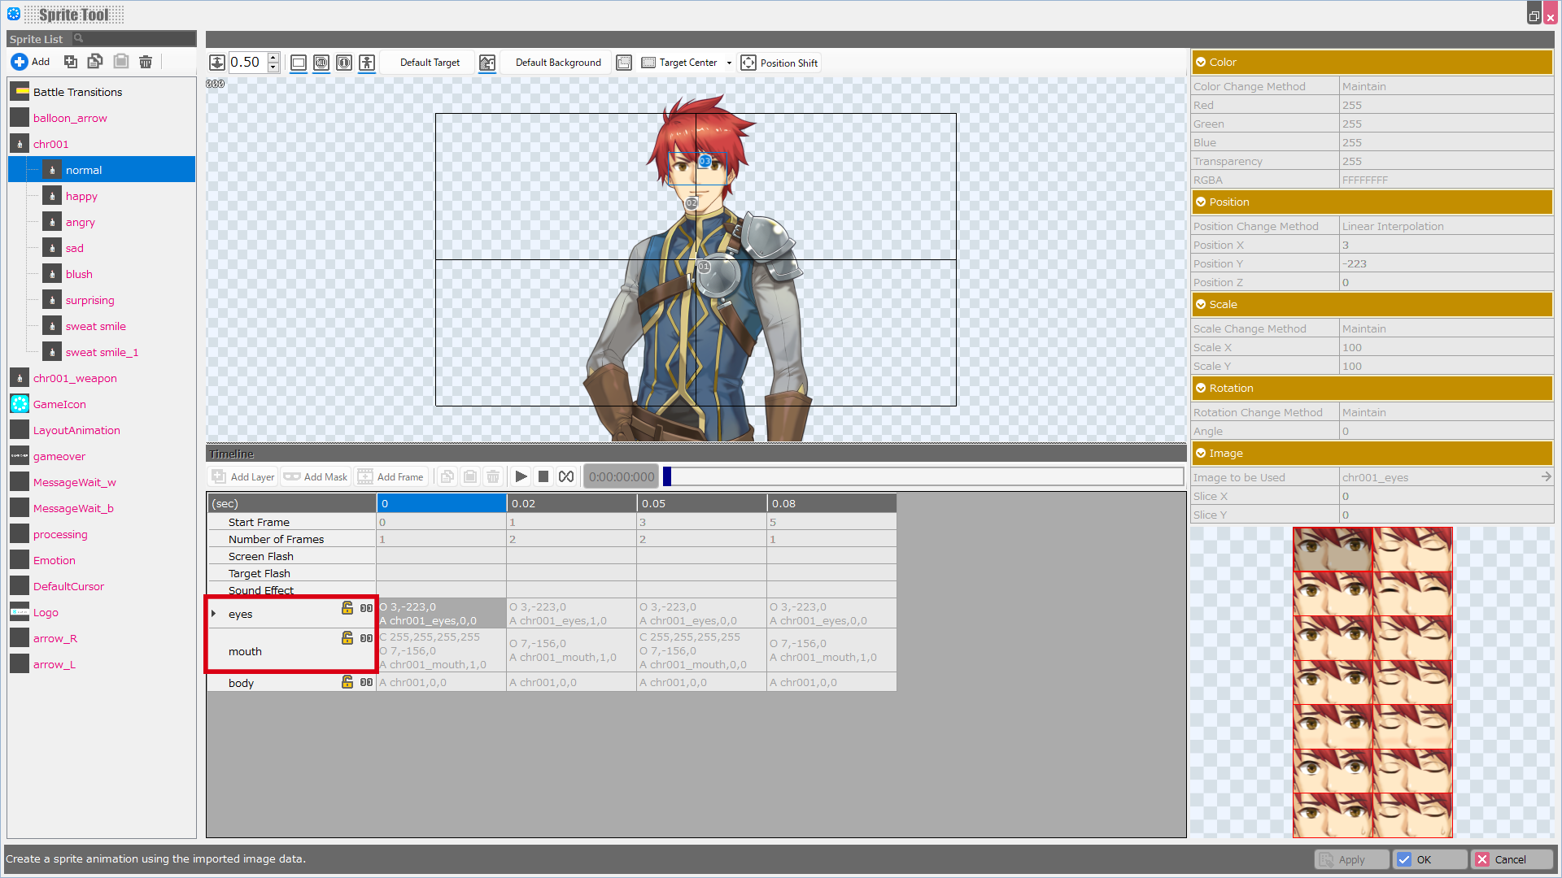
Task: Click the Default Target button
Action: (430, 63)
